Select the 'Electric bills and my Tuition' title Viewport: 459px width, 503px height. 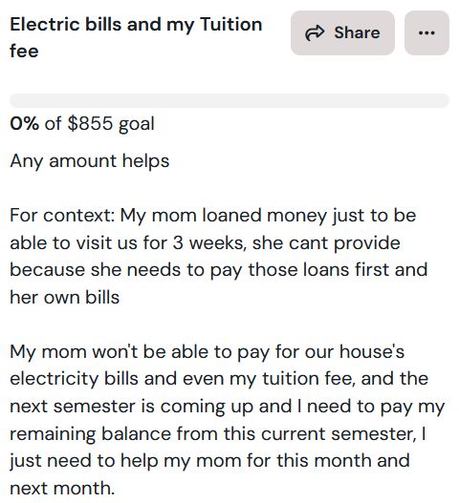point(136,25)
